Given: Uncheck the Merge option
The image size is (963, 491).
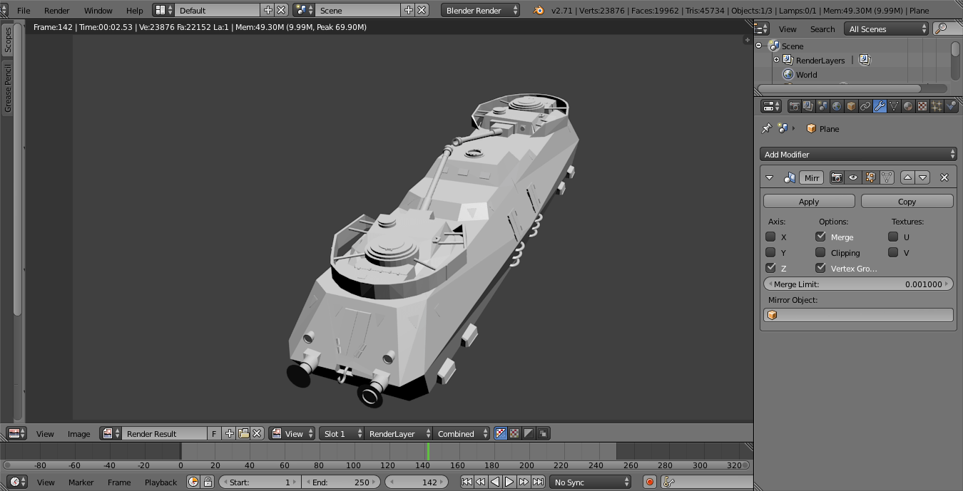Looking at the screenshot, I should pyautogui.click(x=820, y=237).
